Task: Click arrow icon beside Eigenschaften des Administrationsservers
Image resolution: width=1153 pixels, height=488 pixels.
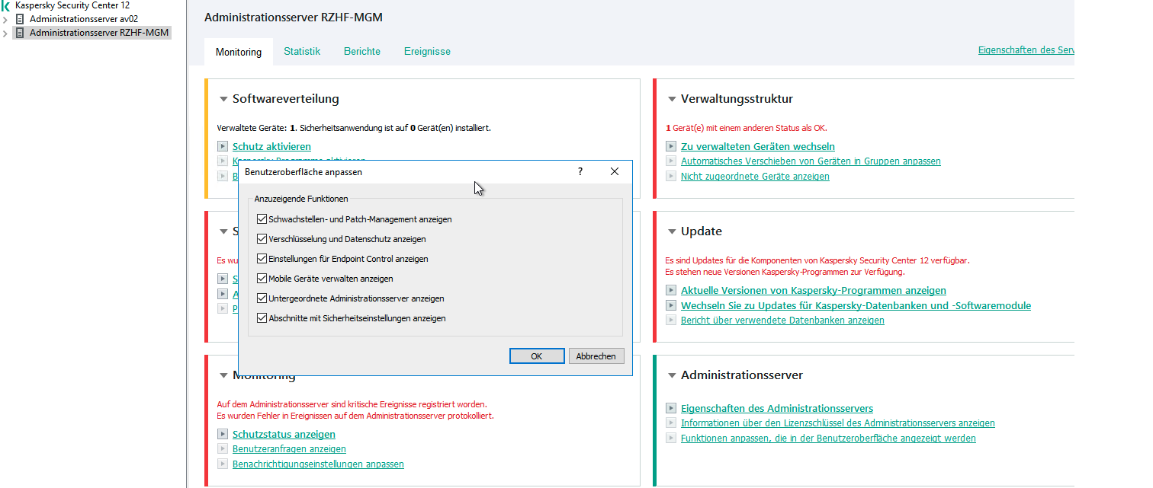Action: click(671, 408)
